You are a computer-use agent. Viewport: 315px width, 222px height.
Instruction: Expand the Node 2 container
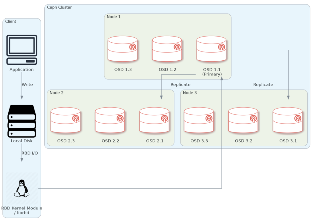57,93
